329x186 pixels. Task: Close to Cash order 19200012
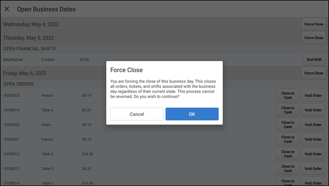(x=288, y=154)
